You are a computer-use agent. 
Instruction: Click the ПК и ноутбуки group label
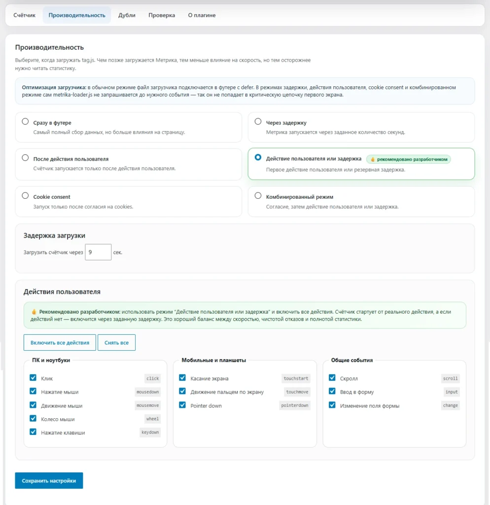click(x=51, y=360)
